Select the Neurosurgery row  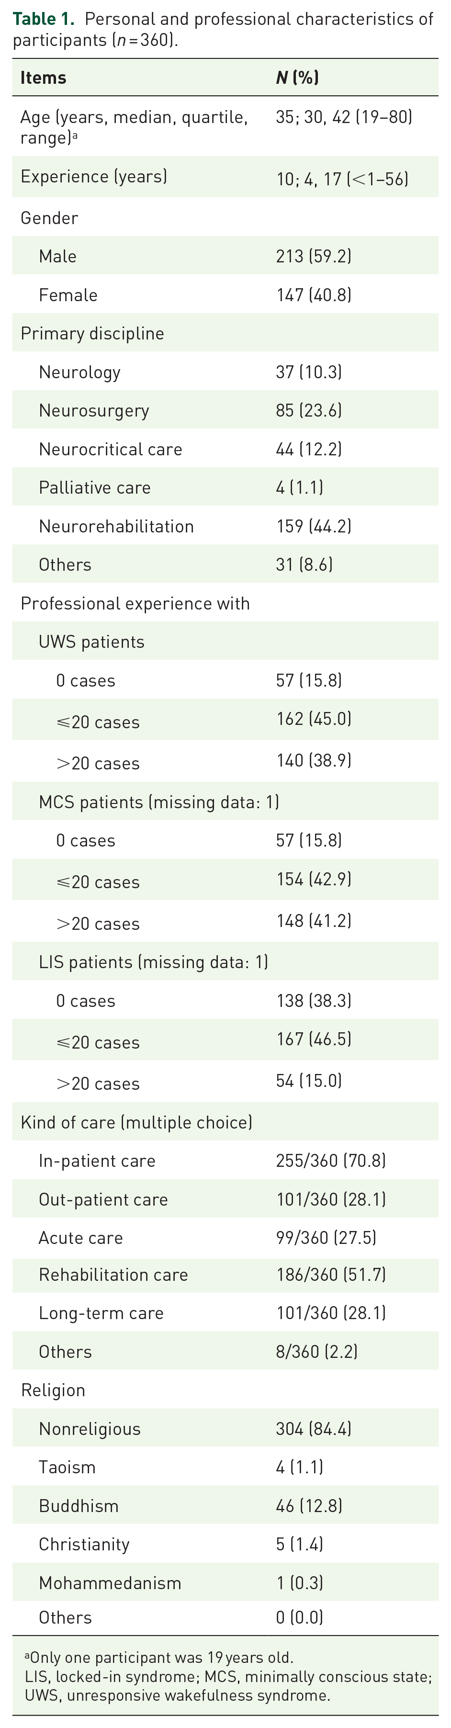225,410
